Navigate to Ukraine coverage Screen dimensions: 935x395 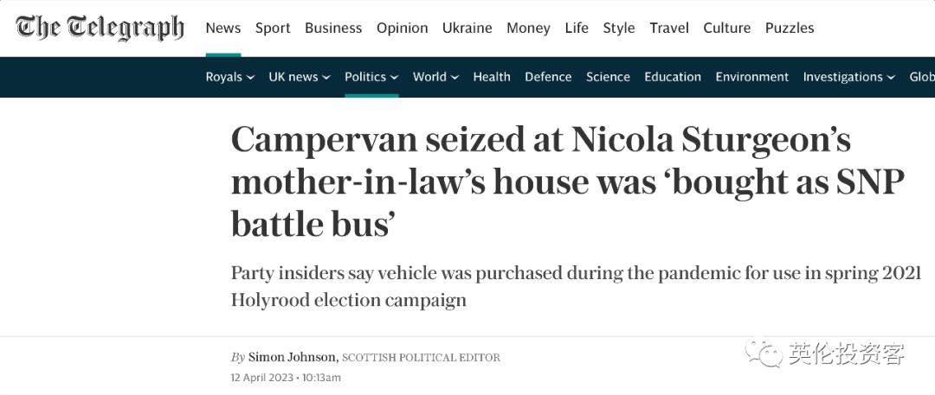pos(467,28)
